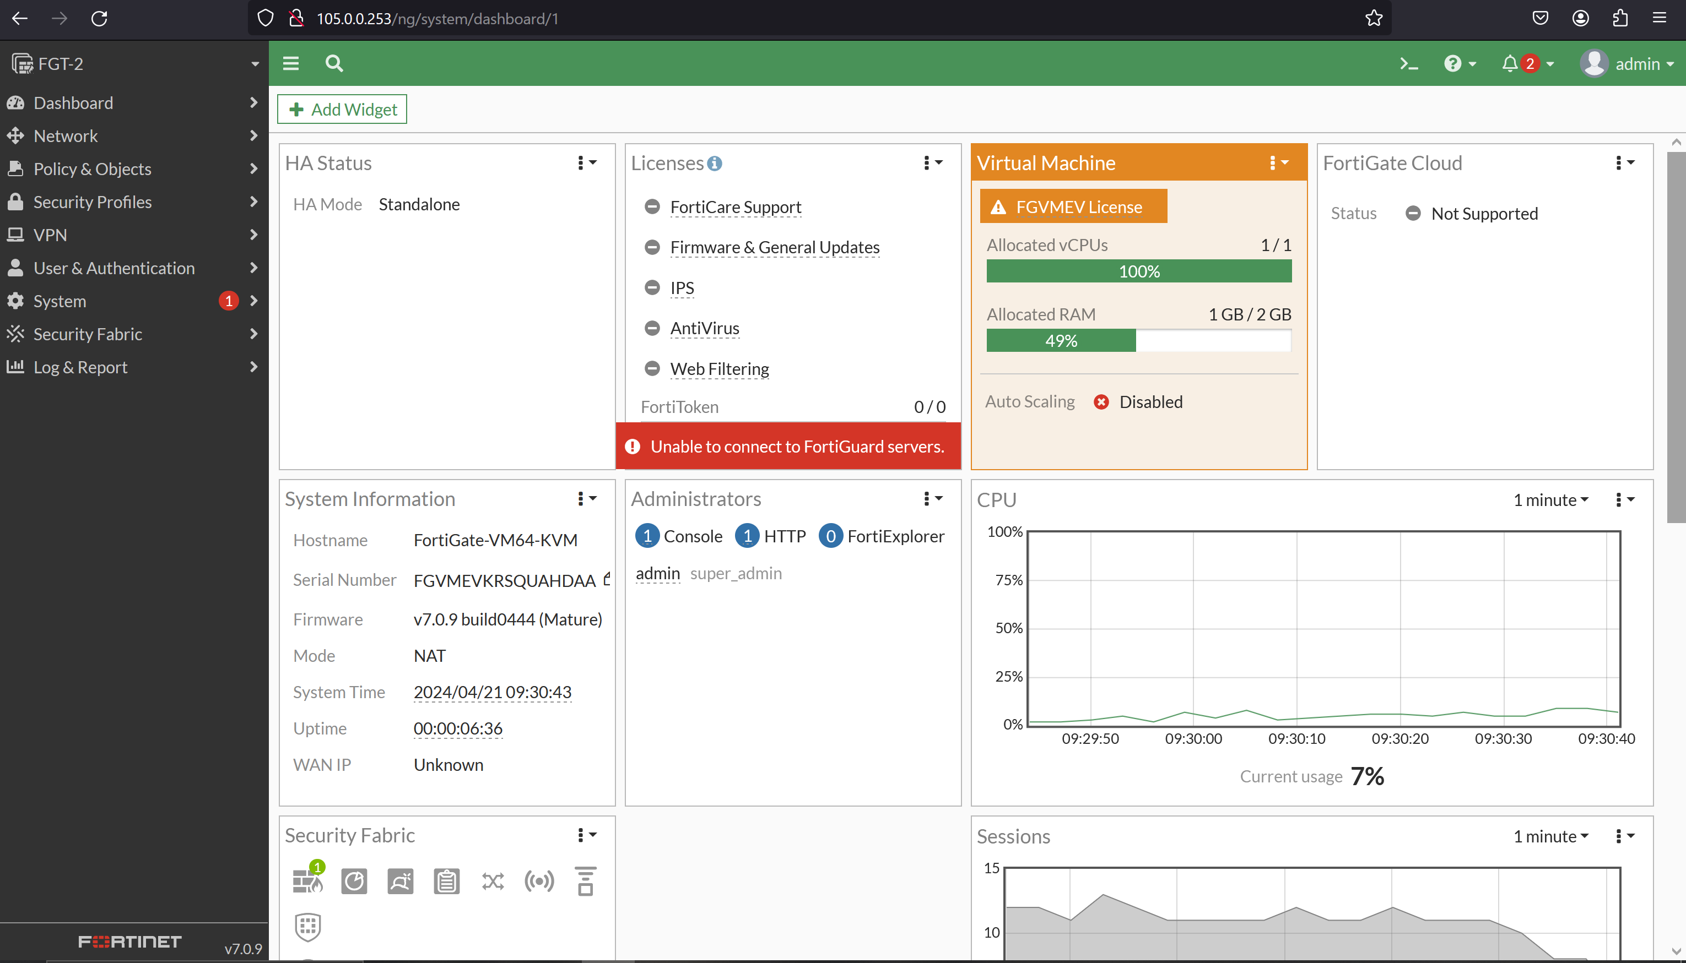Viewport: 1686px width, 963px height.
Task: Open HA Status widget options menu
Action: [x=587, y=164]
